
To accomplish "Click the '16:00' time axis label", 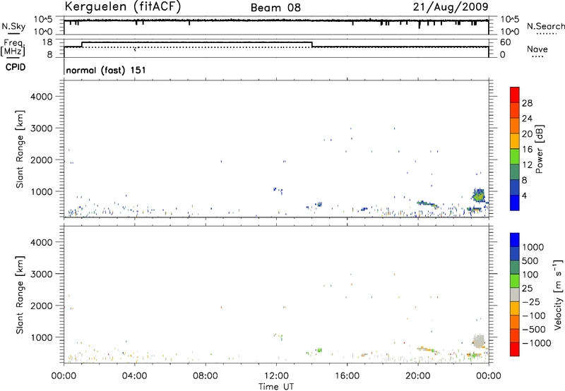I will point(347,376).
